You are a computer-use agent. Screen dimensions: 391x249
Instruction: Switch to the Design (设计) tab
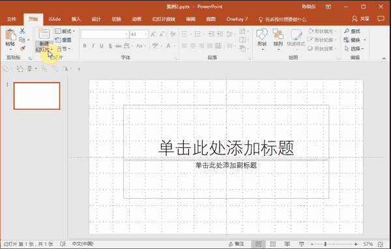pos(96,19)
